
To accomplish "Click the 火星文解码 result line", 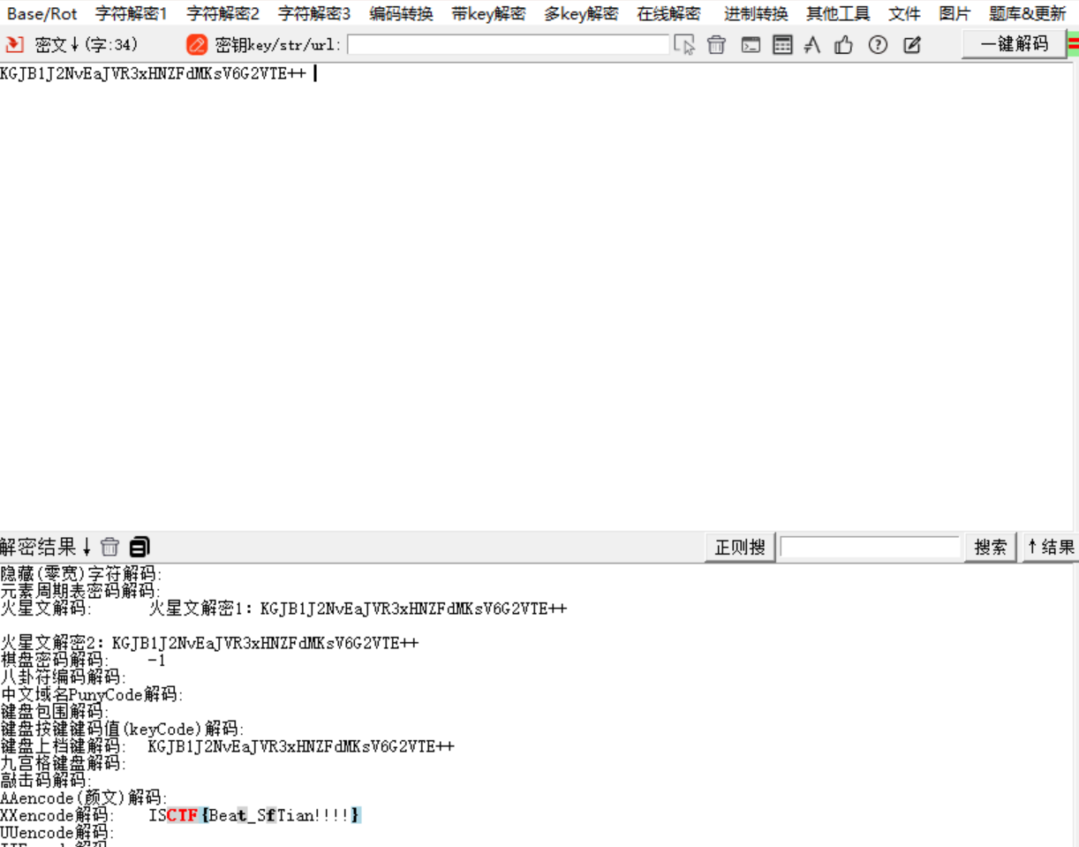I will [283, 609].
